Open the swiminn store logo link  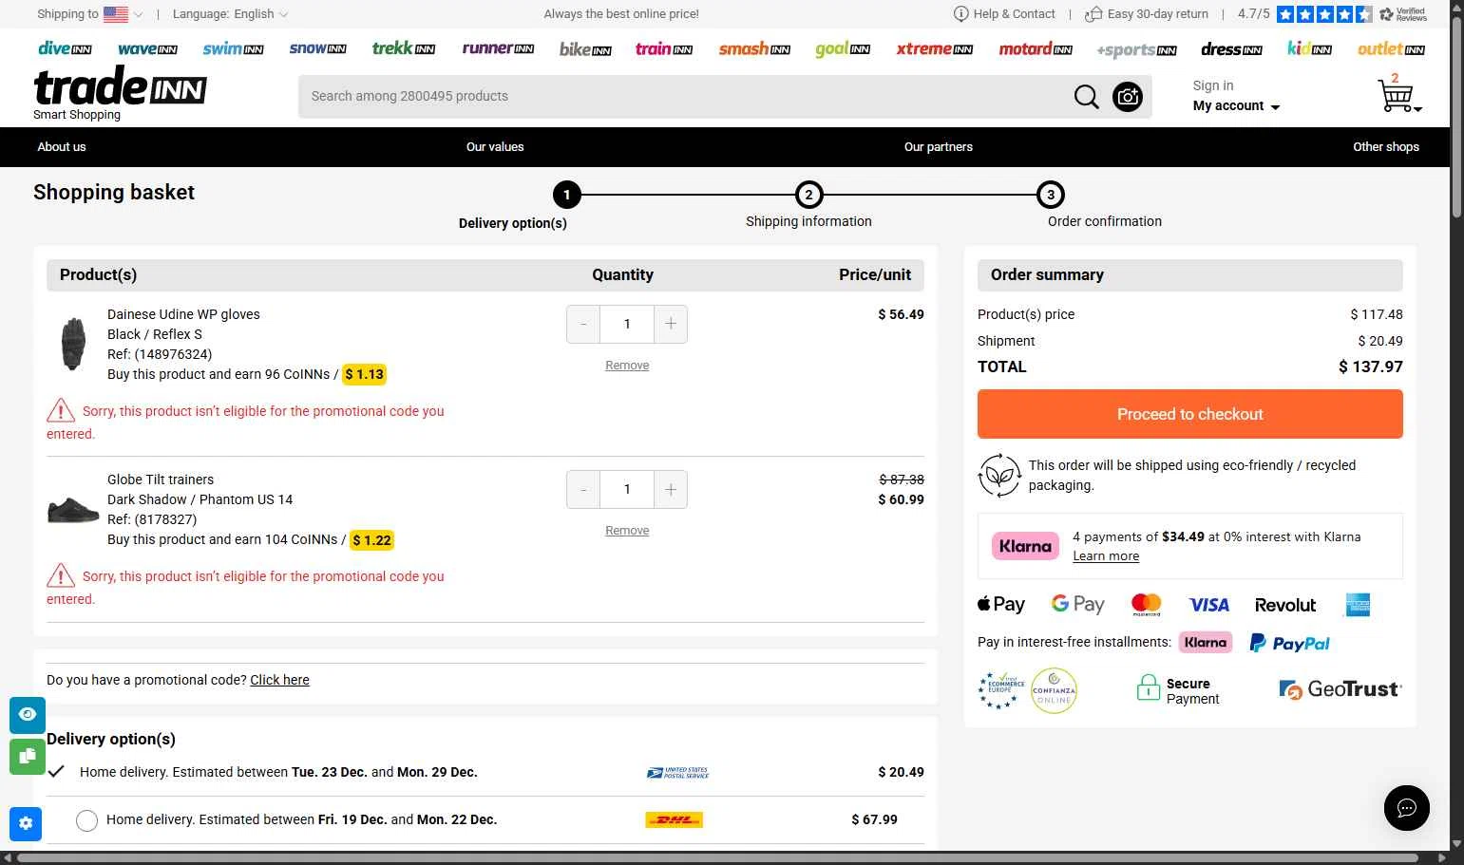233,48
